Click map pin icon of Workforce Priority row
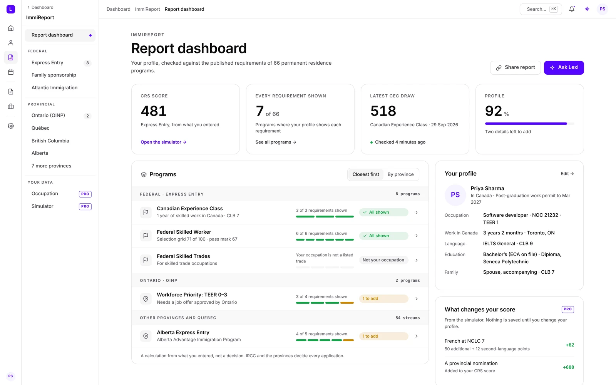 click(146, 298)
